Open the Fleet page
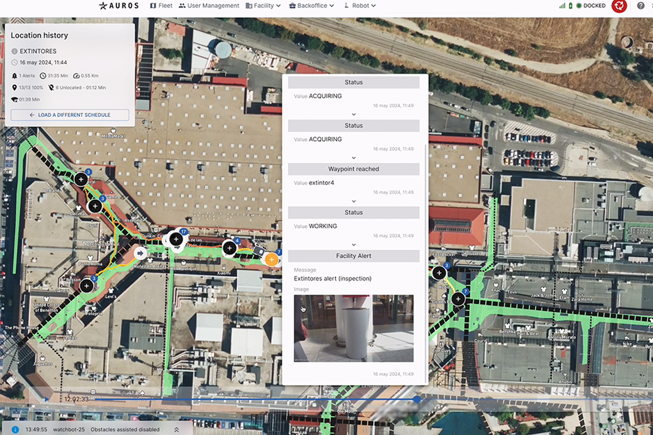Screen dimensions: 653x435 click(161, 5)
